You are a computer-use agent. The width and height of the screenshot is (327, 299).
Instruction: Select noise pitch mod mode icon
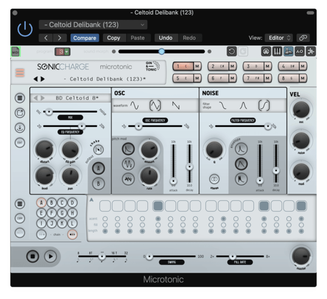click(128, 179)
